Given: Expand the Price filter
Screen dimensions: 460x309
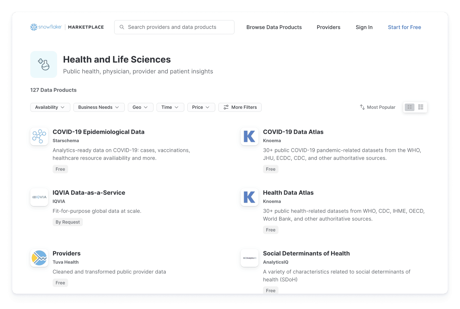Looking at the screenshot, I should click(201, 107).
